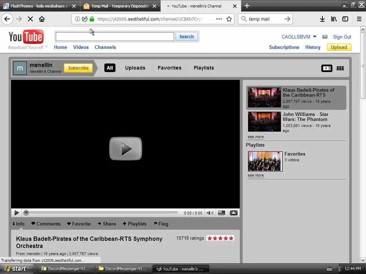Click the Search button
This screenshot has width=366, height=274.
point(187,37)
